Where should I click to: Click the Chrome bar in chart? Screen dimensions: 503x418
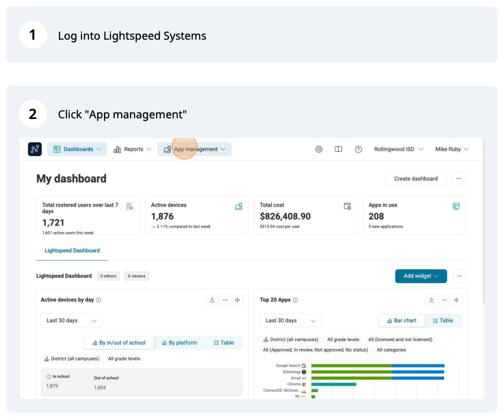click(334, 384)
